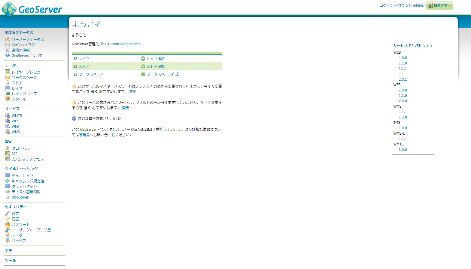The width and height of the screenshot is (471, 269).
Task: Open WCS 2.0.1 capabilities link
Action: click(x=403, y=79)
